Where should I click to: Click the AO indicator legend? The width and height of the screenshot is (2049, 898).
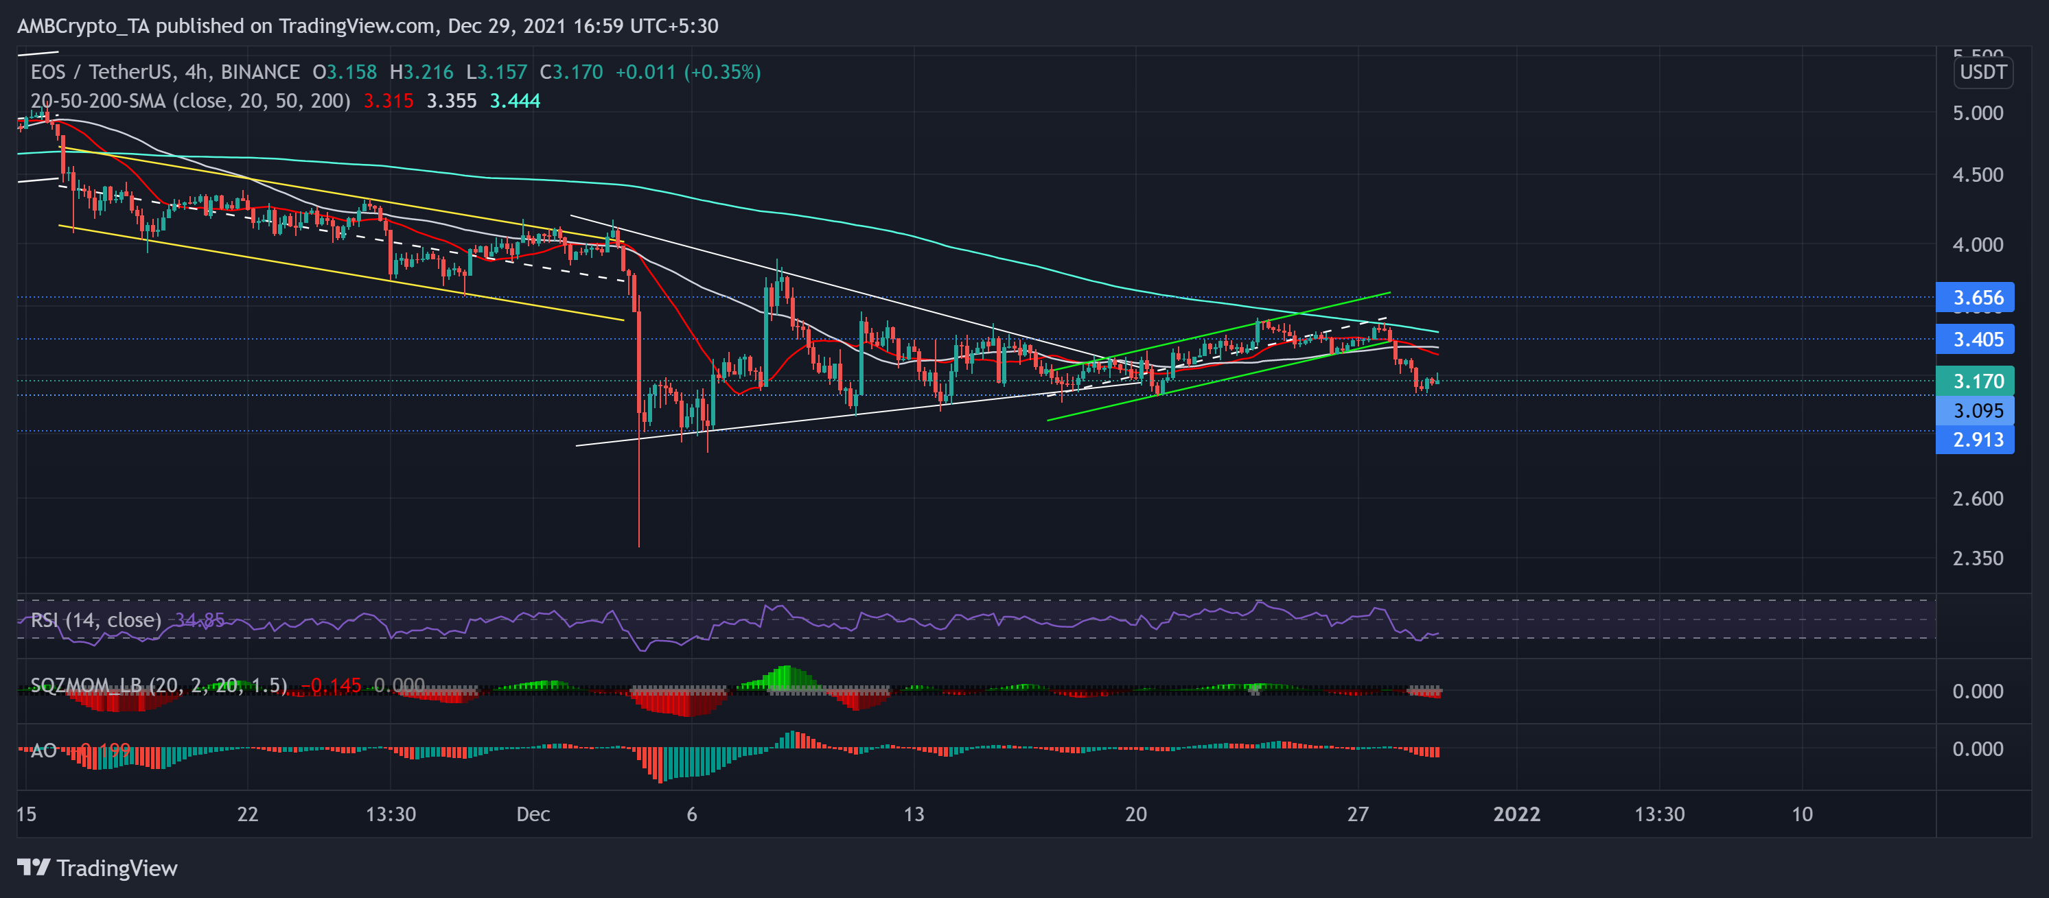(43, 751)
